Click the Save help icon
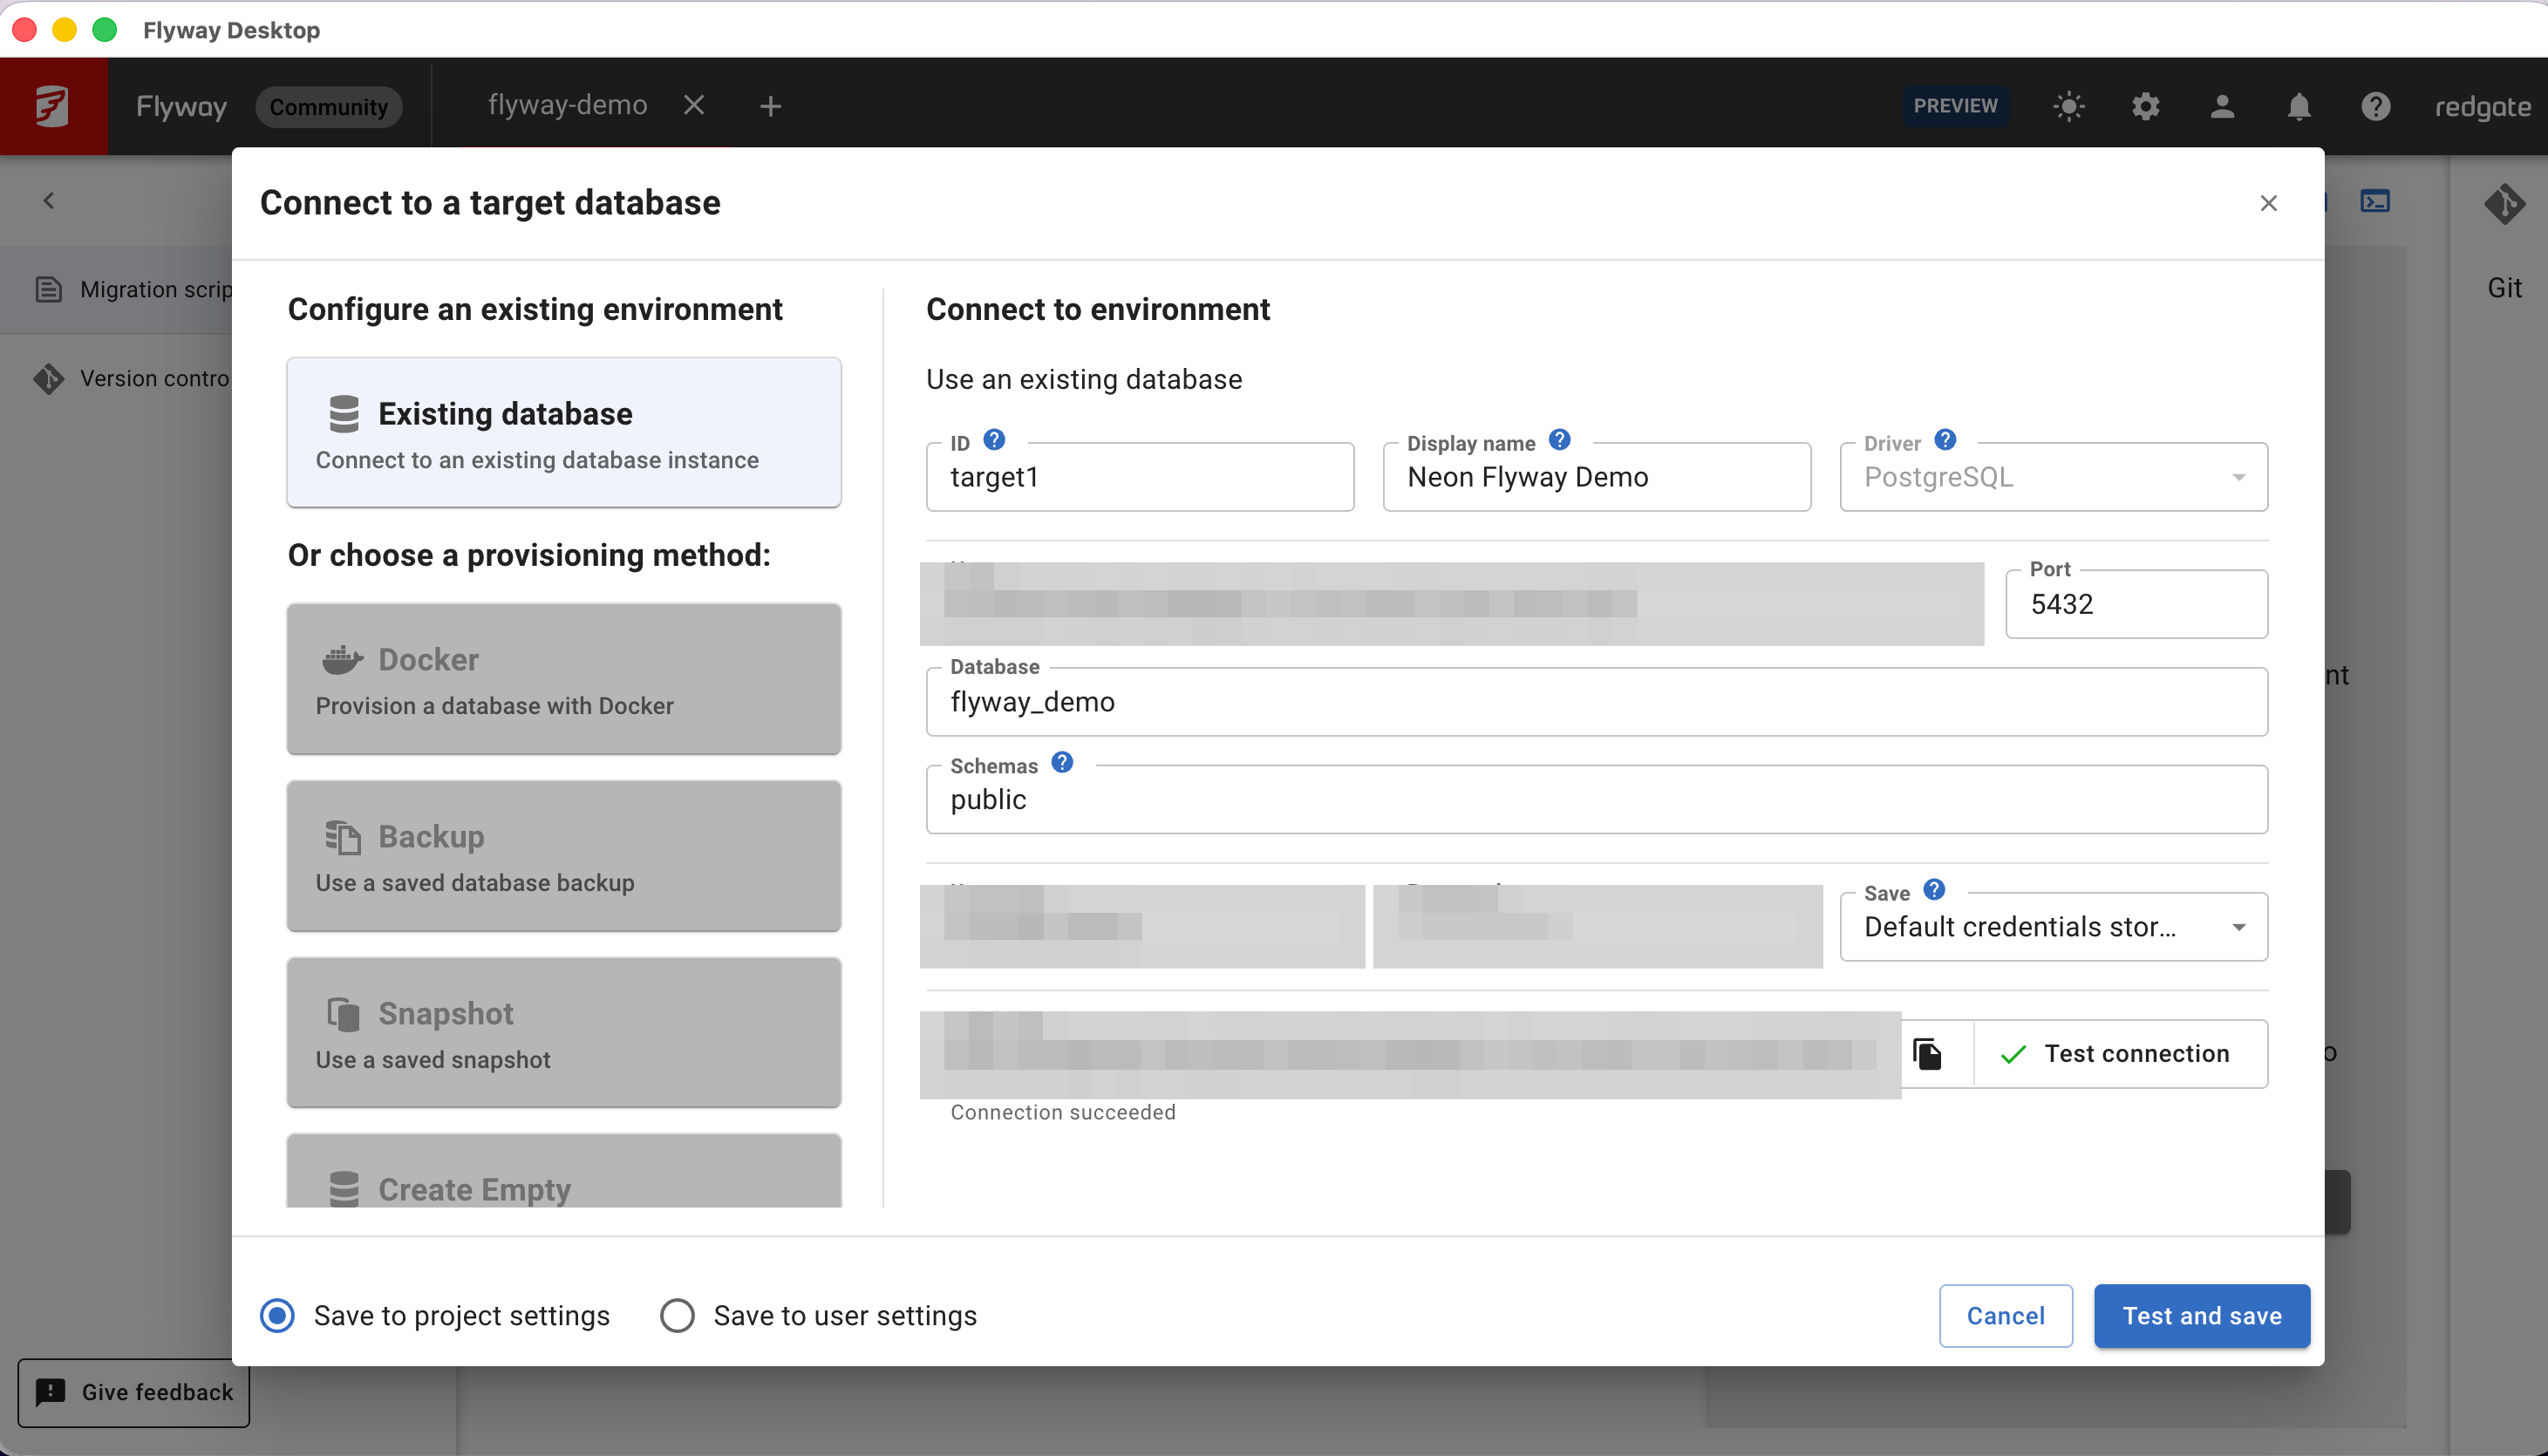The height and width of the screenshot is (1456, 2548). click(x=1934, y=889)
